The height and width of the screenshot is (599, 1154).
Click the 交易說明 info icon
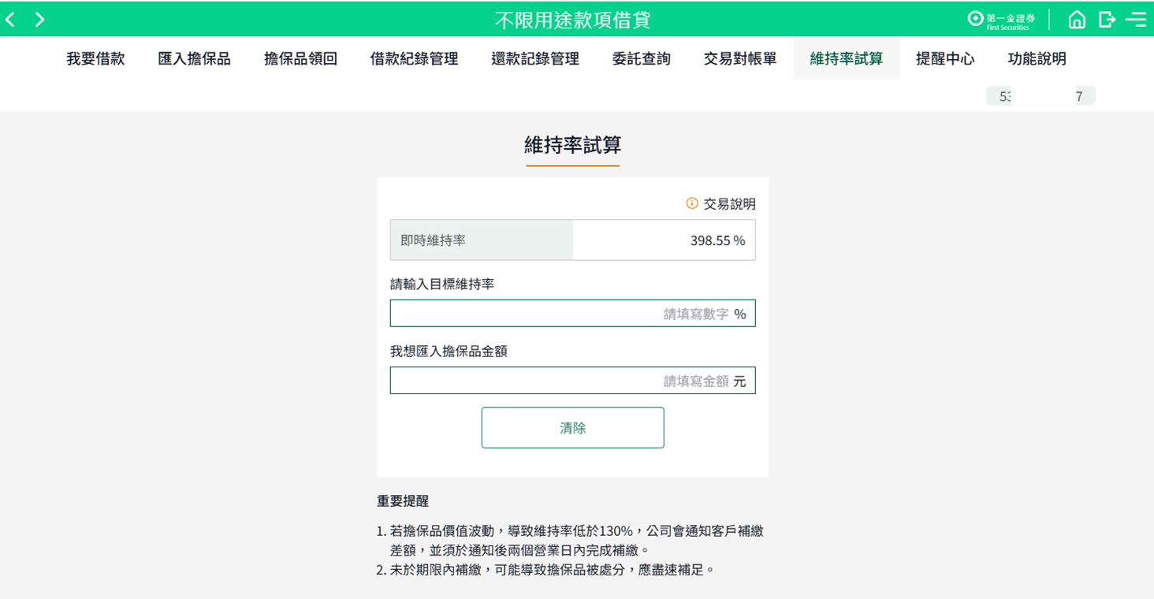pos(692,203)
